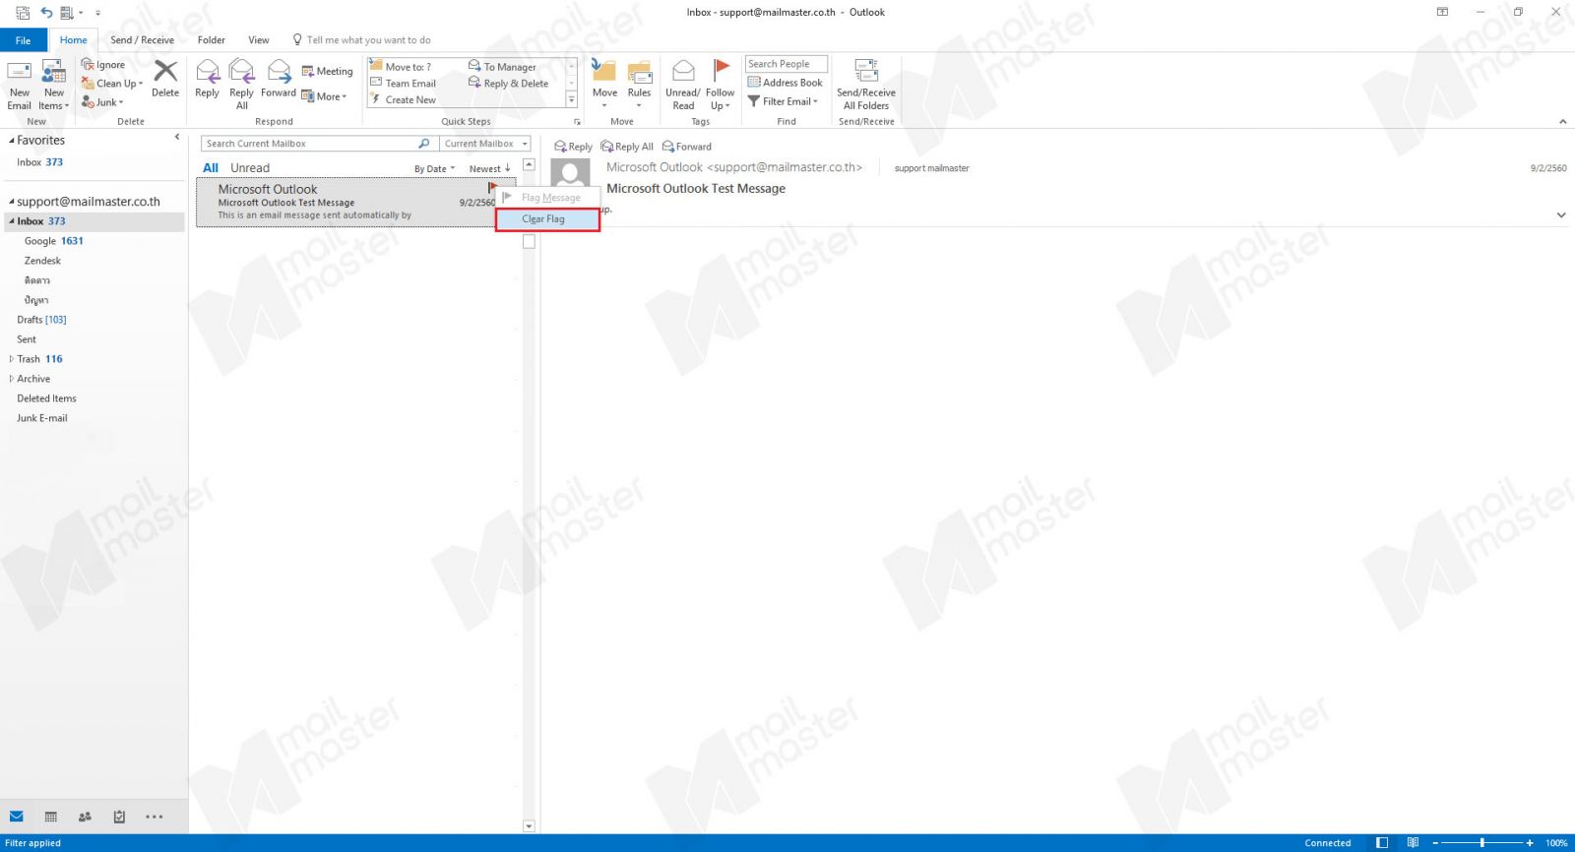The width and height of the screenshot is (1575, 852).
Task: Collapse the ribbon using the arrow
Action: click(x=1562, y=122)
